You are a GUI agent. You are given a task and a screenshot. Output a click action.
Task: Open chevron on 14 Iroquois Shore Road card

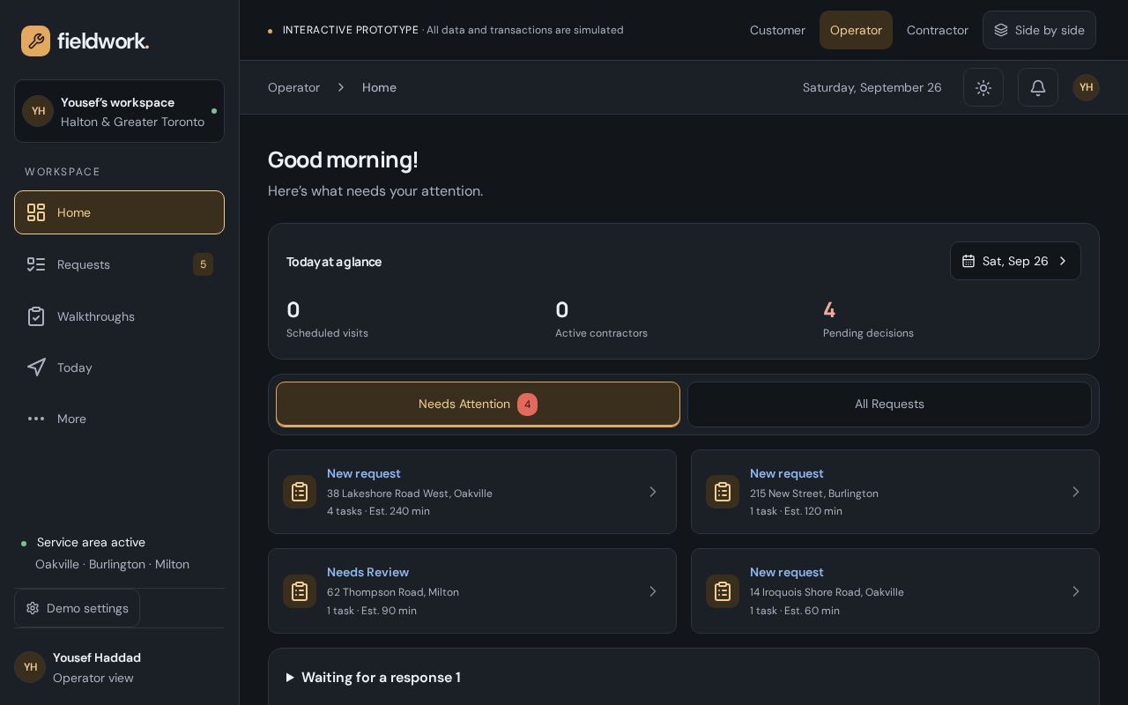click(x=1076, y=591)
